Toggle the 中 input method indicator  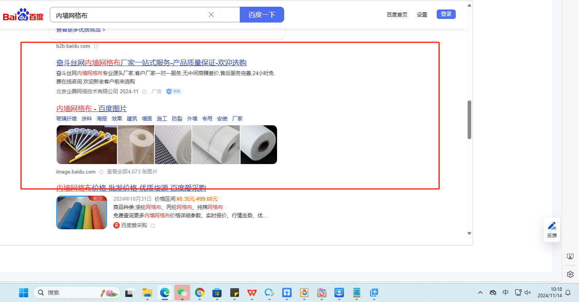[x=505, y=293]
